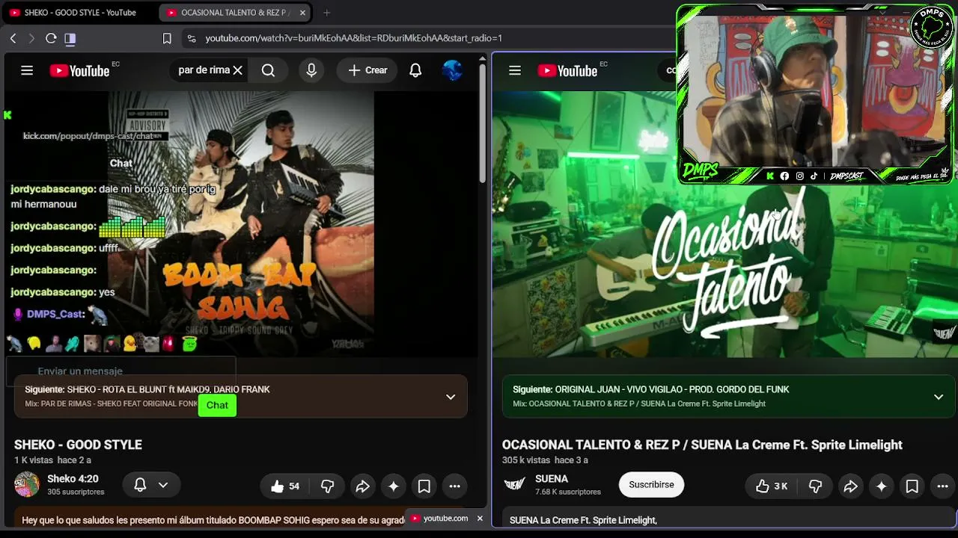Click the BOOM BAP SOHIG video player
The width and height of the screenshot is (958, 538).
[241, 223]
